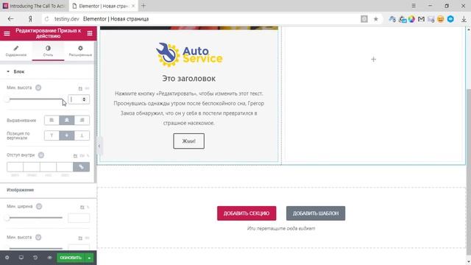Switch to Introducing The Call To Action tab

coord(35,6)
